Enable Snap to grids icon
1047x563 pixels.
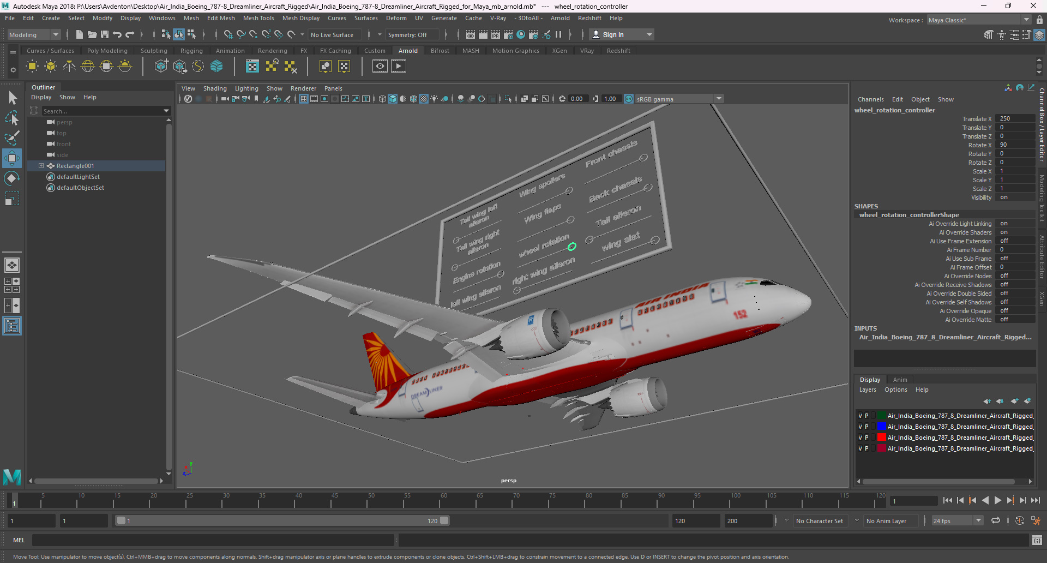click(228, 34)
